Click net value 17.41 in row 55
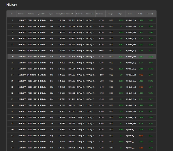The width and height of the screenshot is (173, 151). (141, 142)
